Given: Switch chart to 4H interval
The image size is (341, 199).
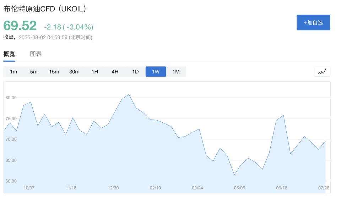Looking at the screenshot, I should (115, 72).
